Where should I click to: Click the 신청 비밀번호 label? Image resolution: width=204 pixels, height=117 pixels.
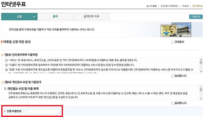click(14, 111)
